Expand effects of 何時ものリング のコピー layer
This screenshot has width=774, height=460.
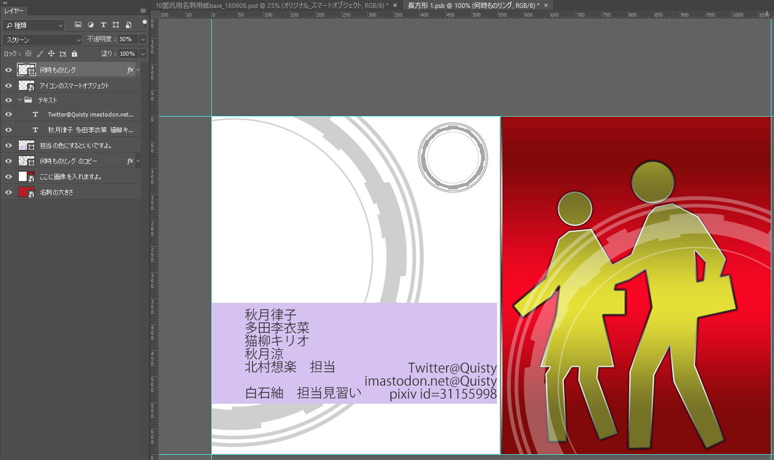click(x=138, y=161)
